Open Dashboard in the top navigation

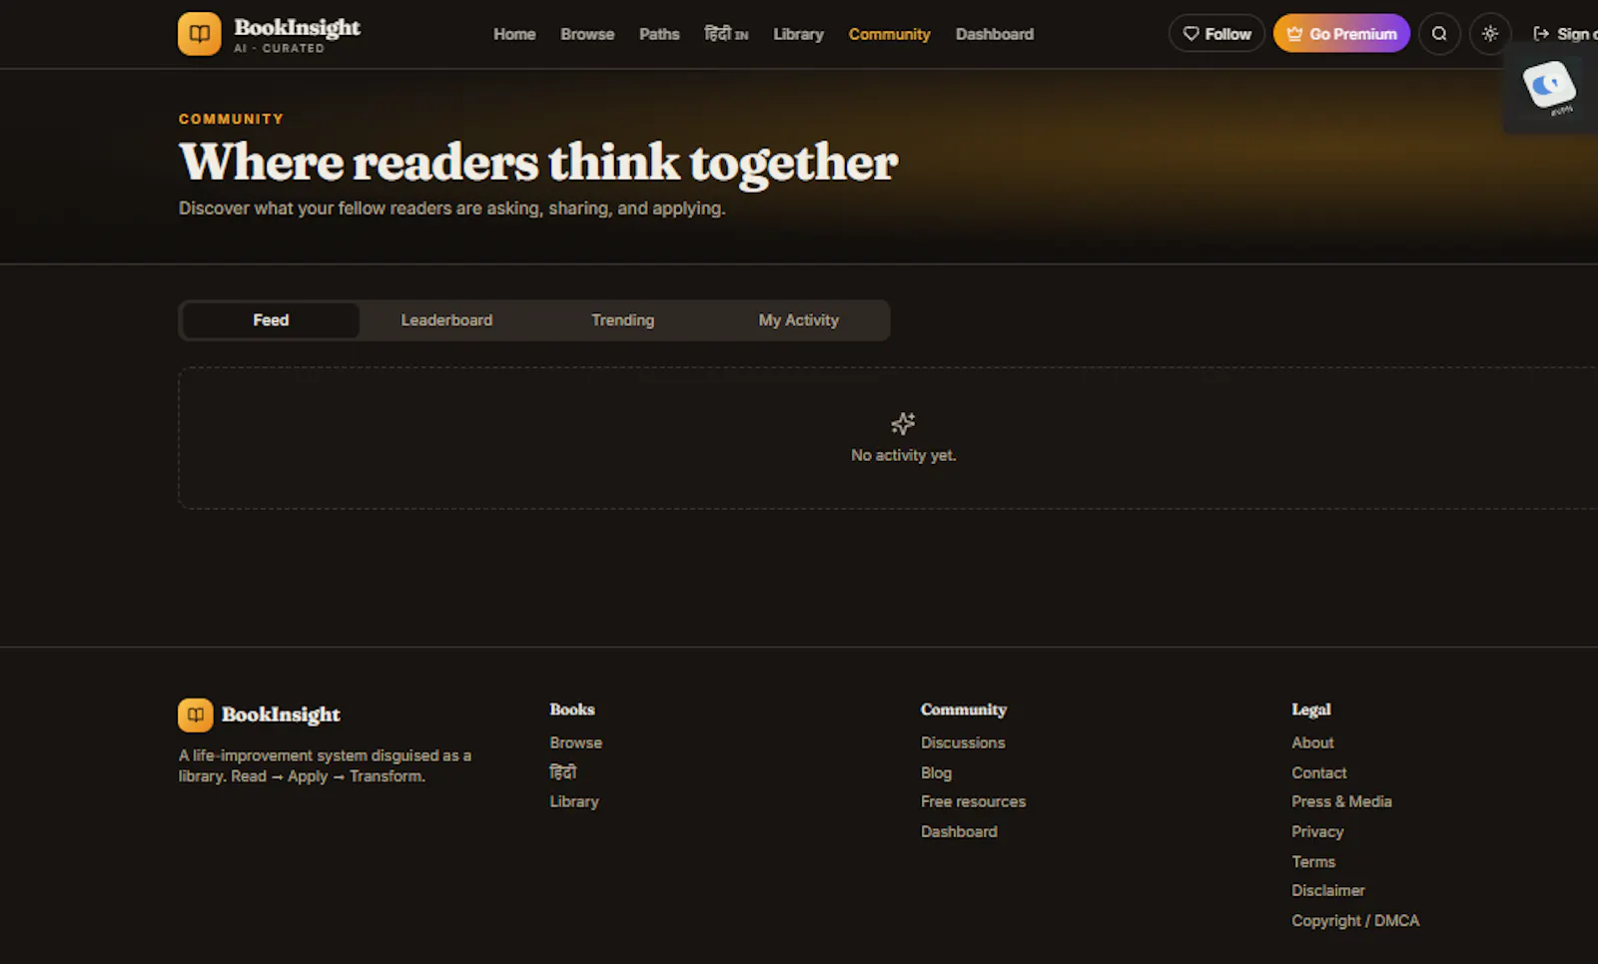click(x=995, y=34)
